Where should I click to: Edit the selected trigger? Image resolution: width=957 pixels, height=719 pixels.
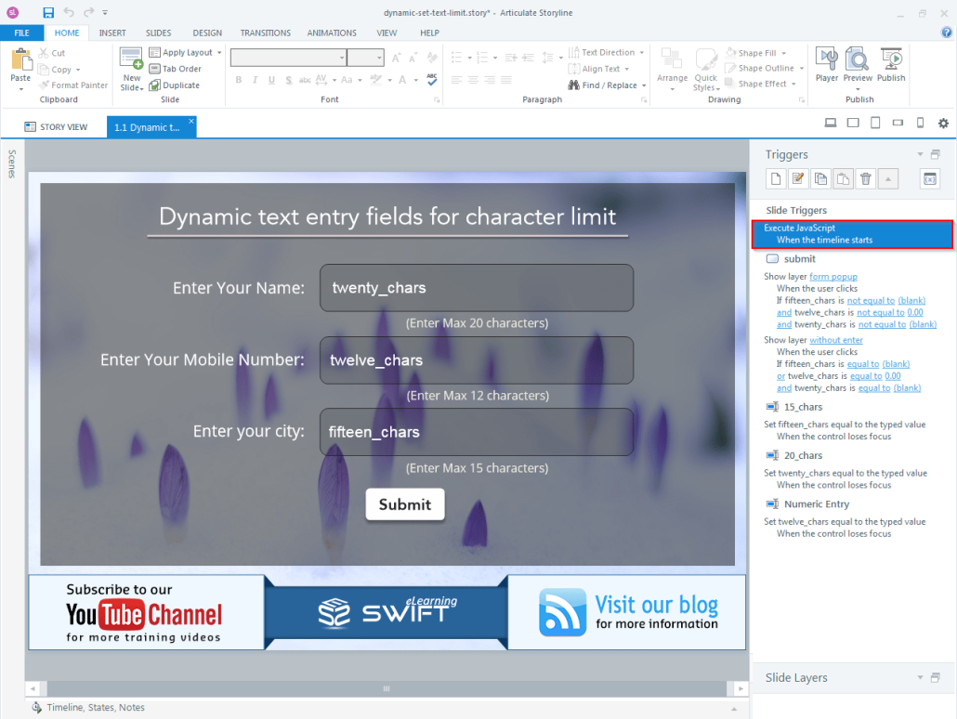(798, 178)
